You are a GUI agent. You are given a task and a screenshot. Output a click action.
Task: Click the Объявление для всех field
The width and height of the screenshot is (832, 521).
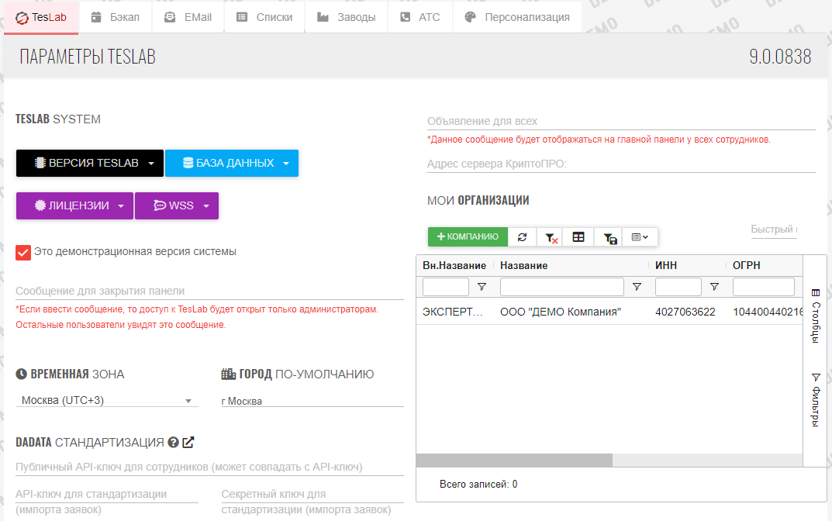pos(621,121)
